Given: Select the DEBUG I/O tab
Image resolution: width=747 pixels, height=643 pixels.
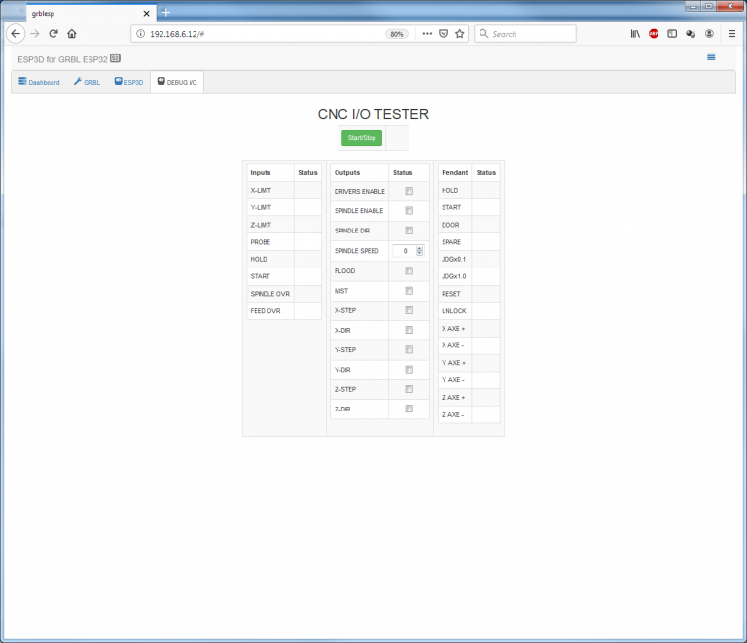Looking at the screenshot, I should coord(177,82).
